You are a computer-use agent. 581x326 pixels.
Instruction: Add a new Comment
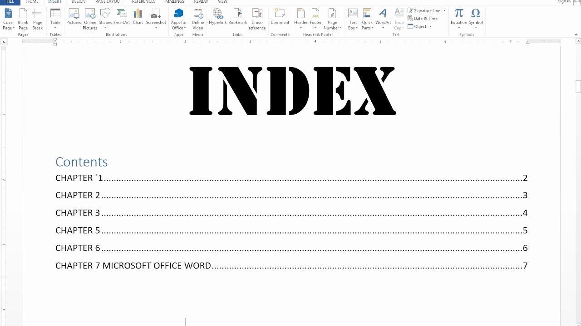[x=280, y=17]
